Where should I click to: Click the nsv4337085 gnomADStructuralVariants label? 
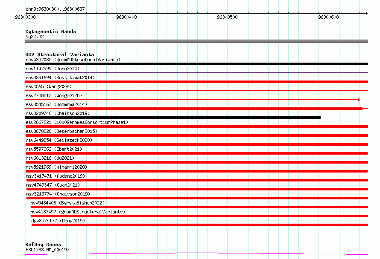click(x=73, y=60)
